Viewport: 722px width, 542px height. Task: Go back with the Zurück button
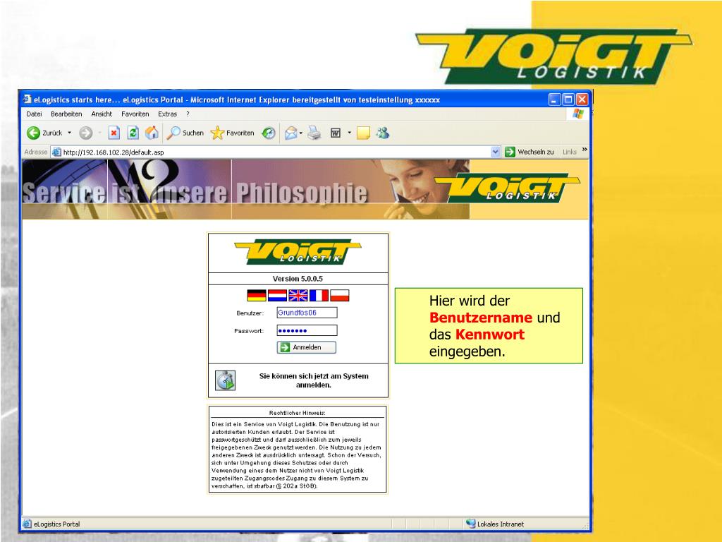point(44,133)
